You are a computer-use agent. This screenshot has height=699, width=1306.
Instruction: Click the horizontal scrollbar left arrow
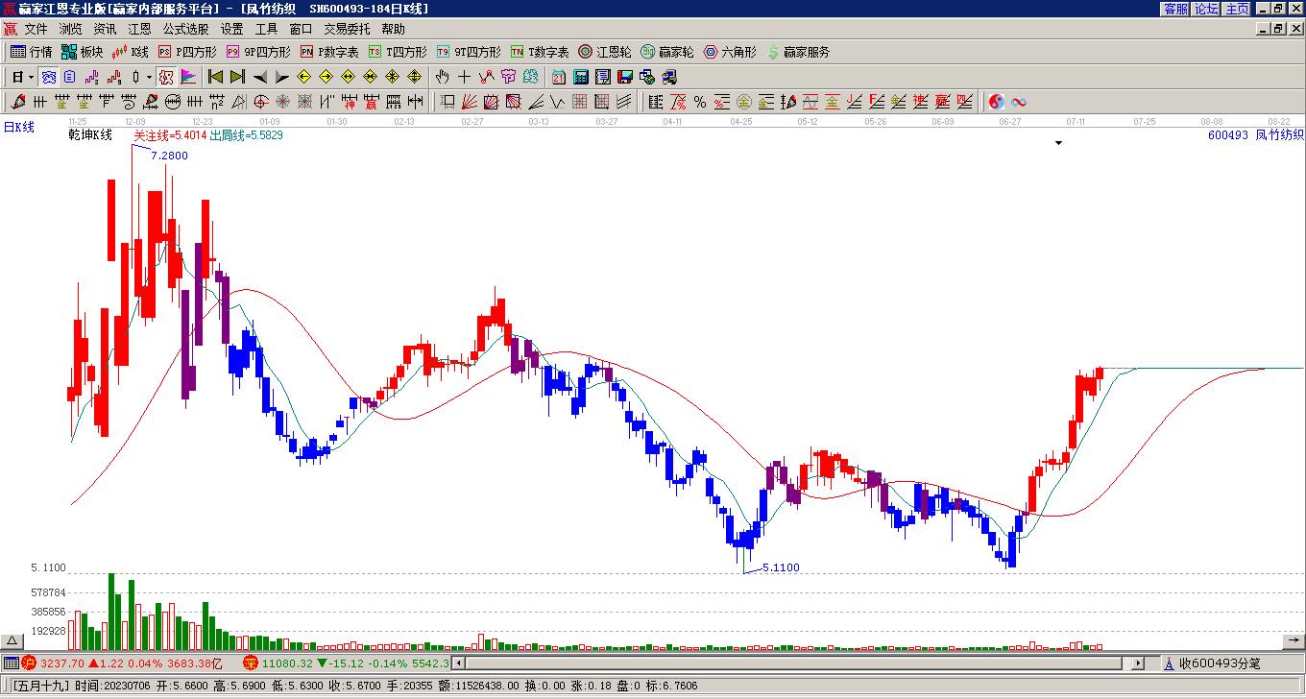tap(459, 663)
